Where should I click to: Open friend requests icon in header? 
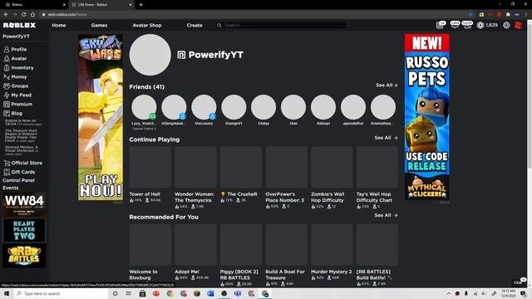pos(467,25)
